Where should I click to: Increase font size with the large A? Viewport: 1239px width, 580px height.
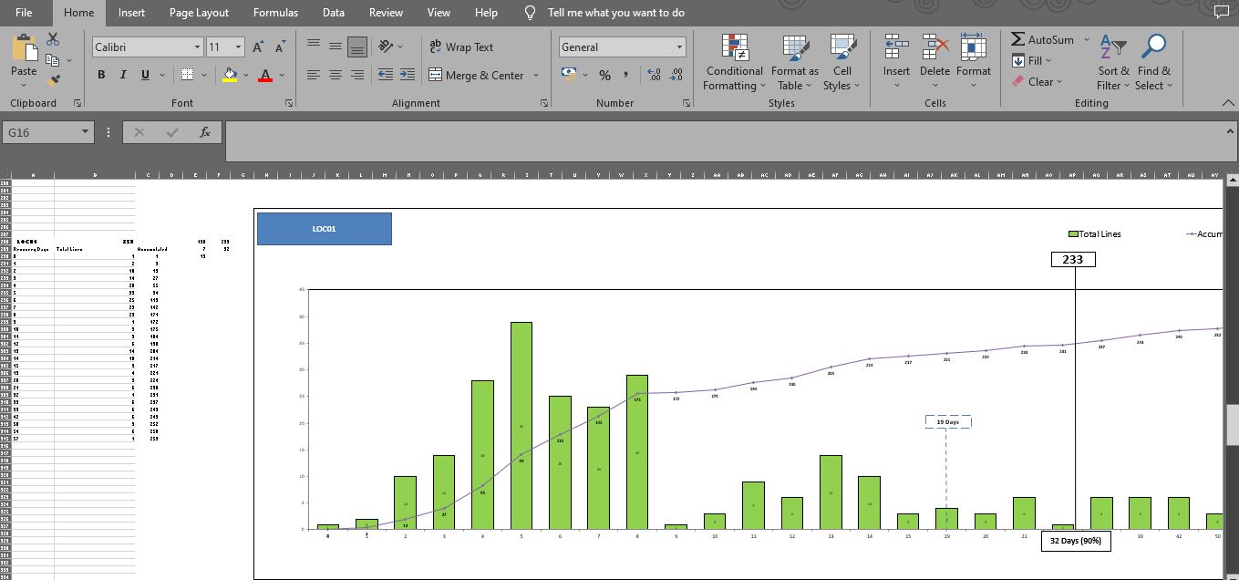click(x=259, y=47)
